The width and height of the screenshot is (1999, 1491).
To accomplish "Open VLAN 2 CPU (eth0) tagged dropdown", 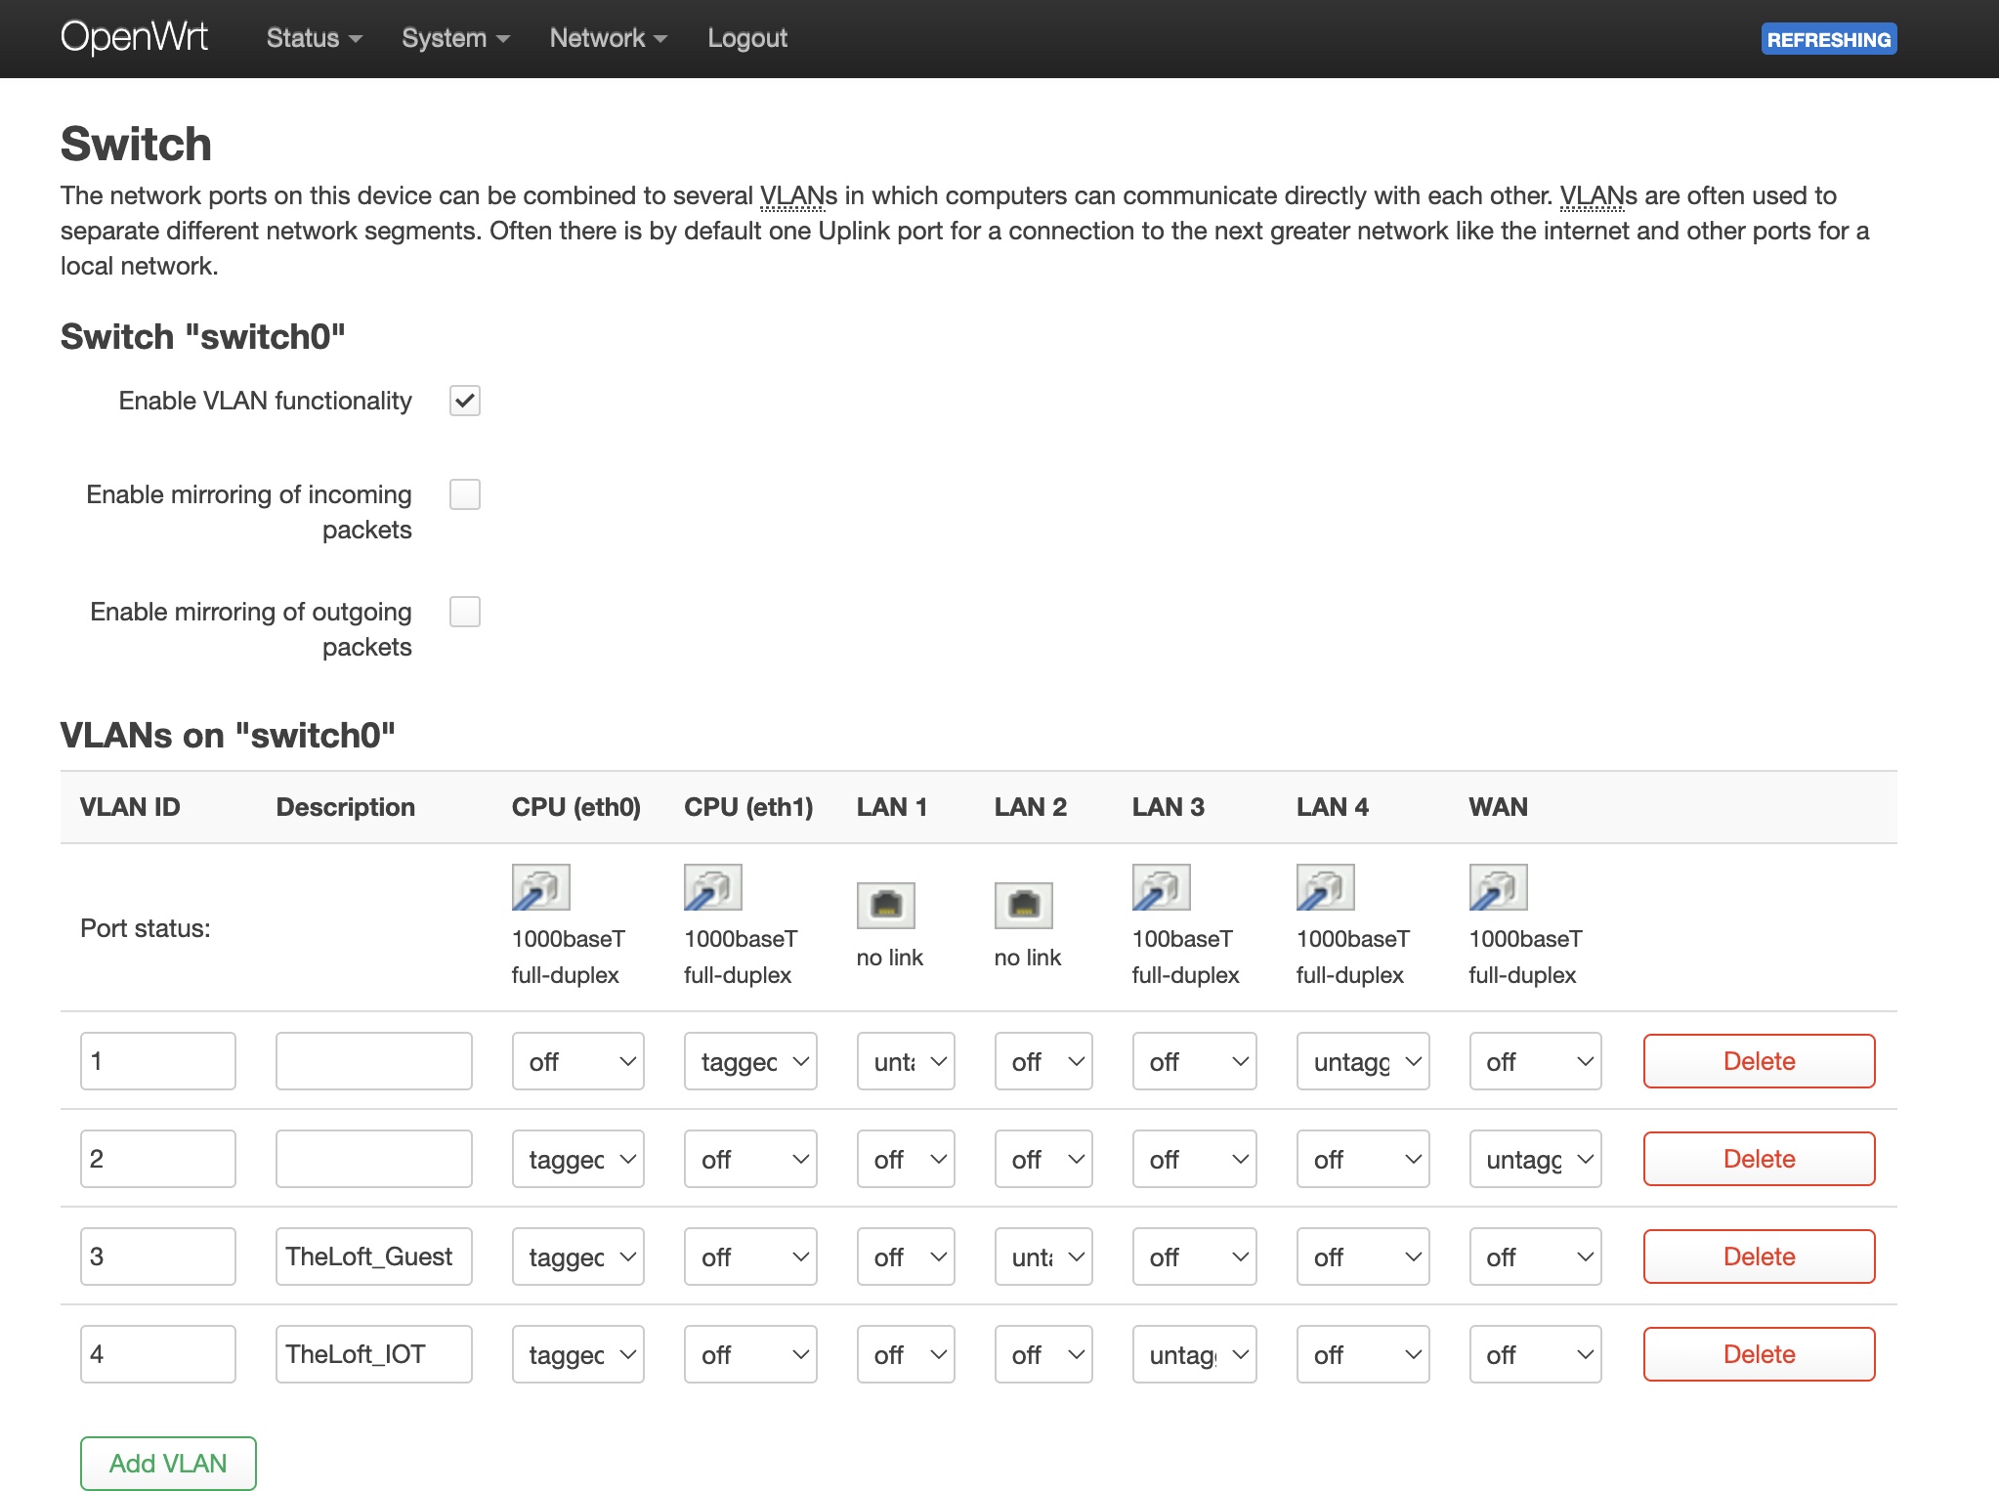I will coord(578,1159).
